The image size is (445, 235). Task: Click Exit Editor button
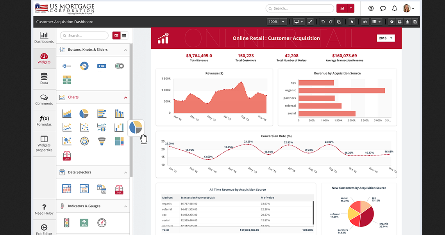pyautogui.click(x=44, y=229)
